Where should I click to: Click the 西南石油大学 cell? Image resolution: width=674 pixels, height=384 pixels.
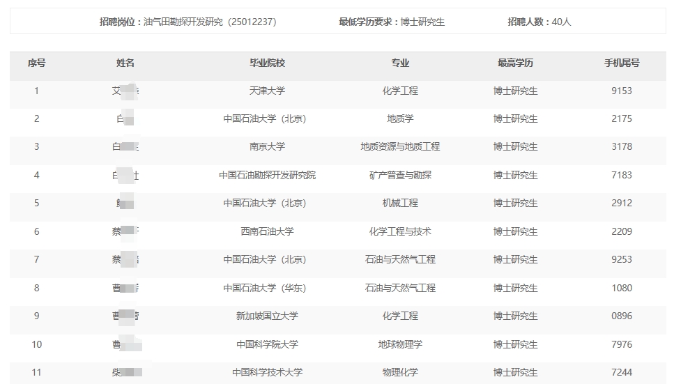pos(267,231)
